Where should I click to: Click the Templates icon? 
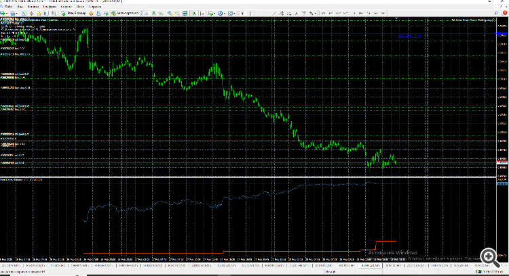coord(231,14)
